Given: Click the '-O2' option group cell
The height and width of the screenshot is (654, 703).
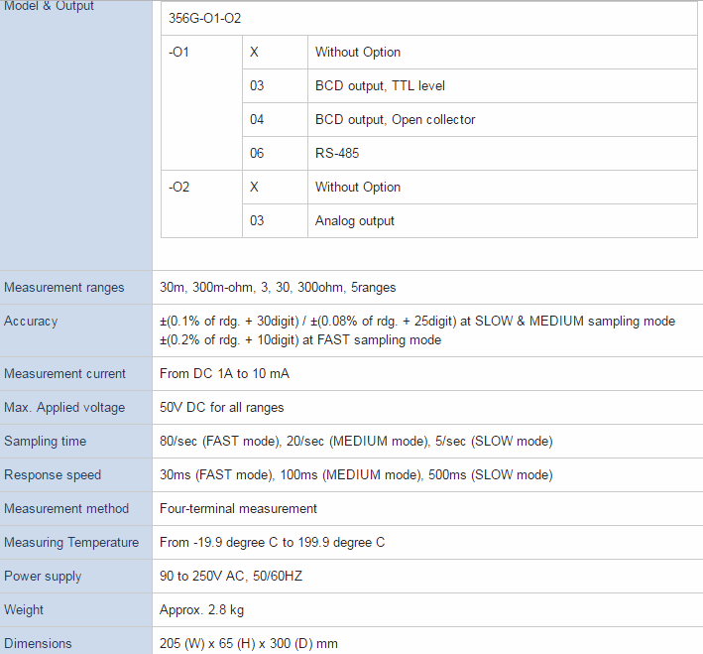Looking at the screenshot, I should pos(179,188).
